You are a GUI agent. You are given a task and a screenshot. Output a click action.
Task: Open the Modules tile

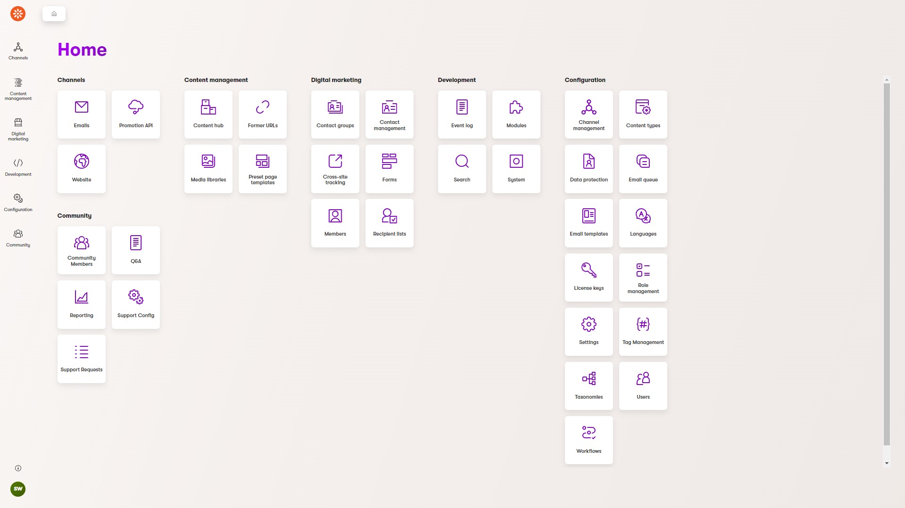tap(516, 115)
